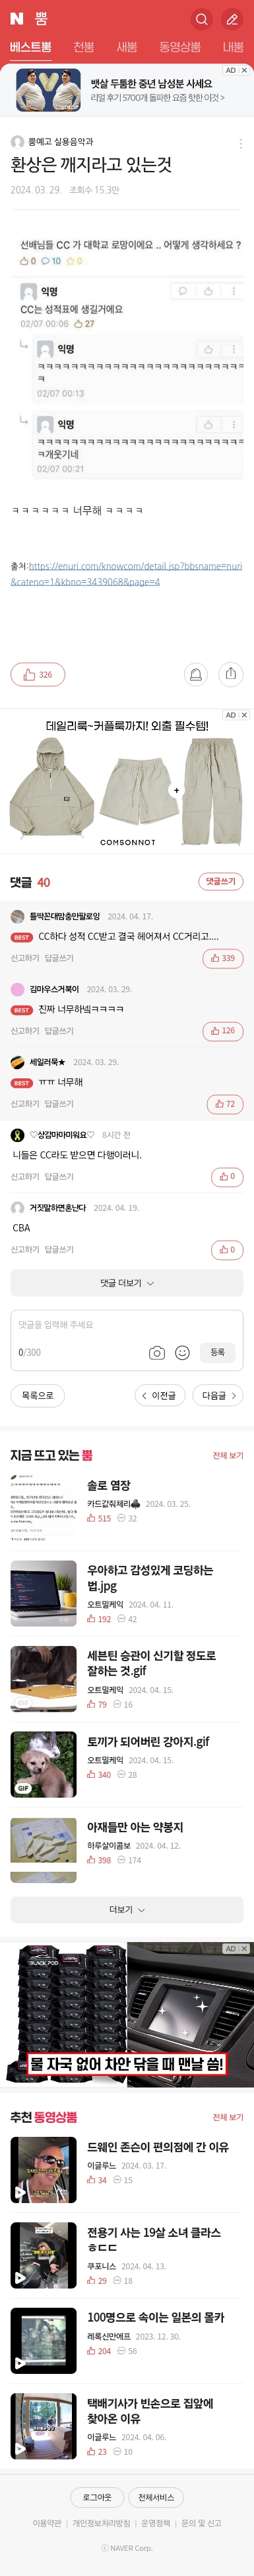Viewport: 254px width, 2576px height.
Task: Switch to the 천뿜 tab
Action: [x=84, y=47]
